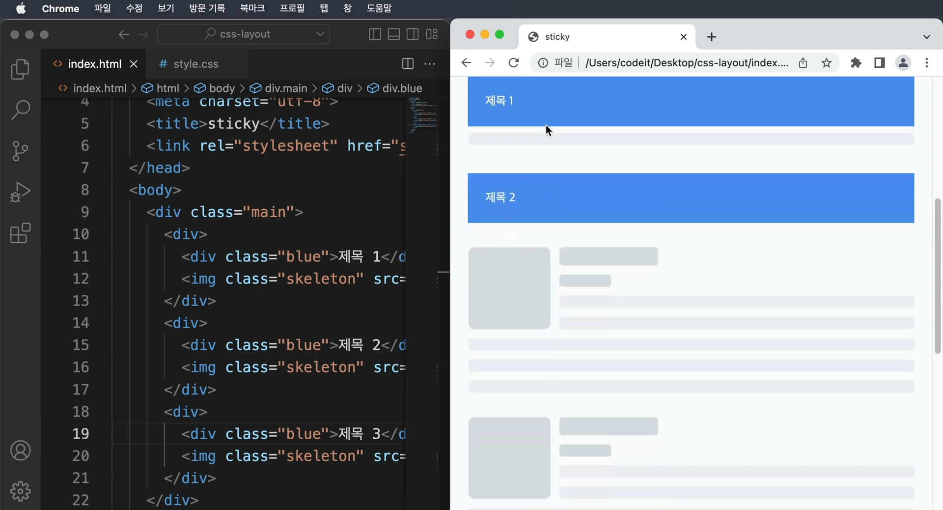Open the 수정 menu in the menu bar

tap(134, 8)
